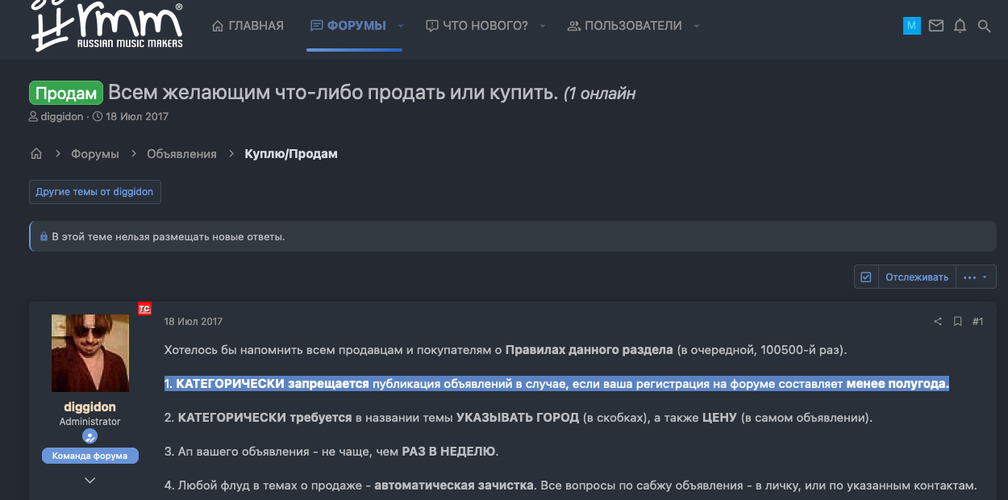Toggle thread watching via Отслеживать

(x=917, y=277)
